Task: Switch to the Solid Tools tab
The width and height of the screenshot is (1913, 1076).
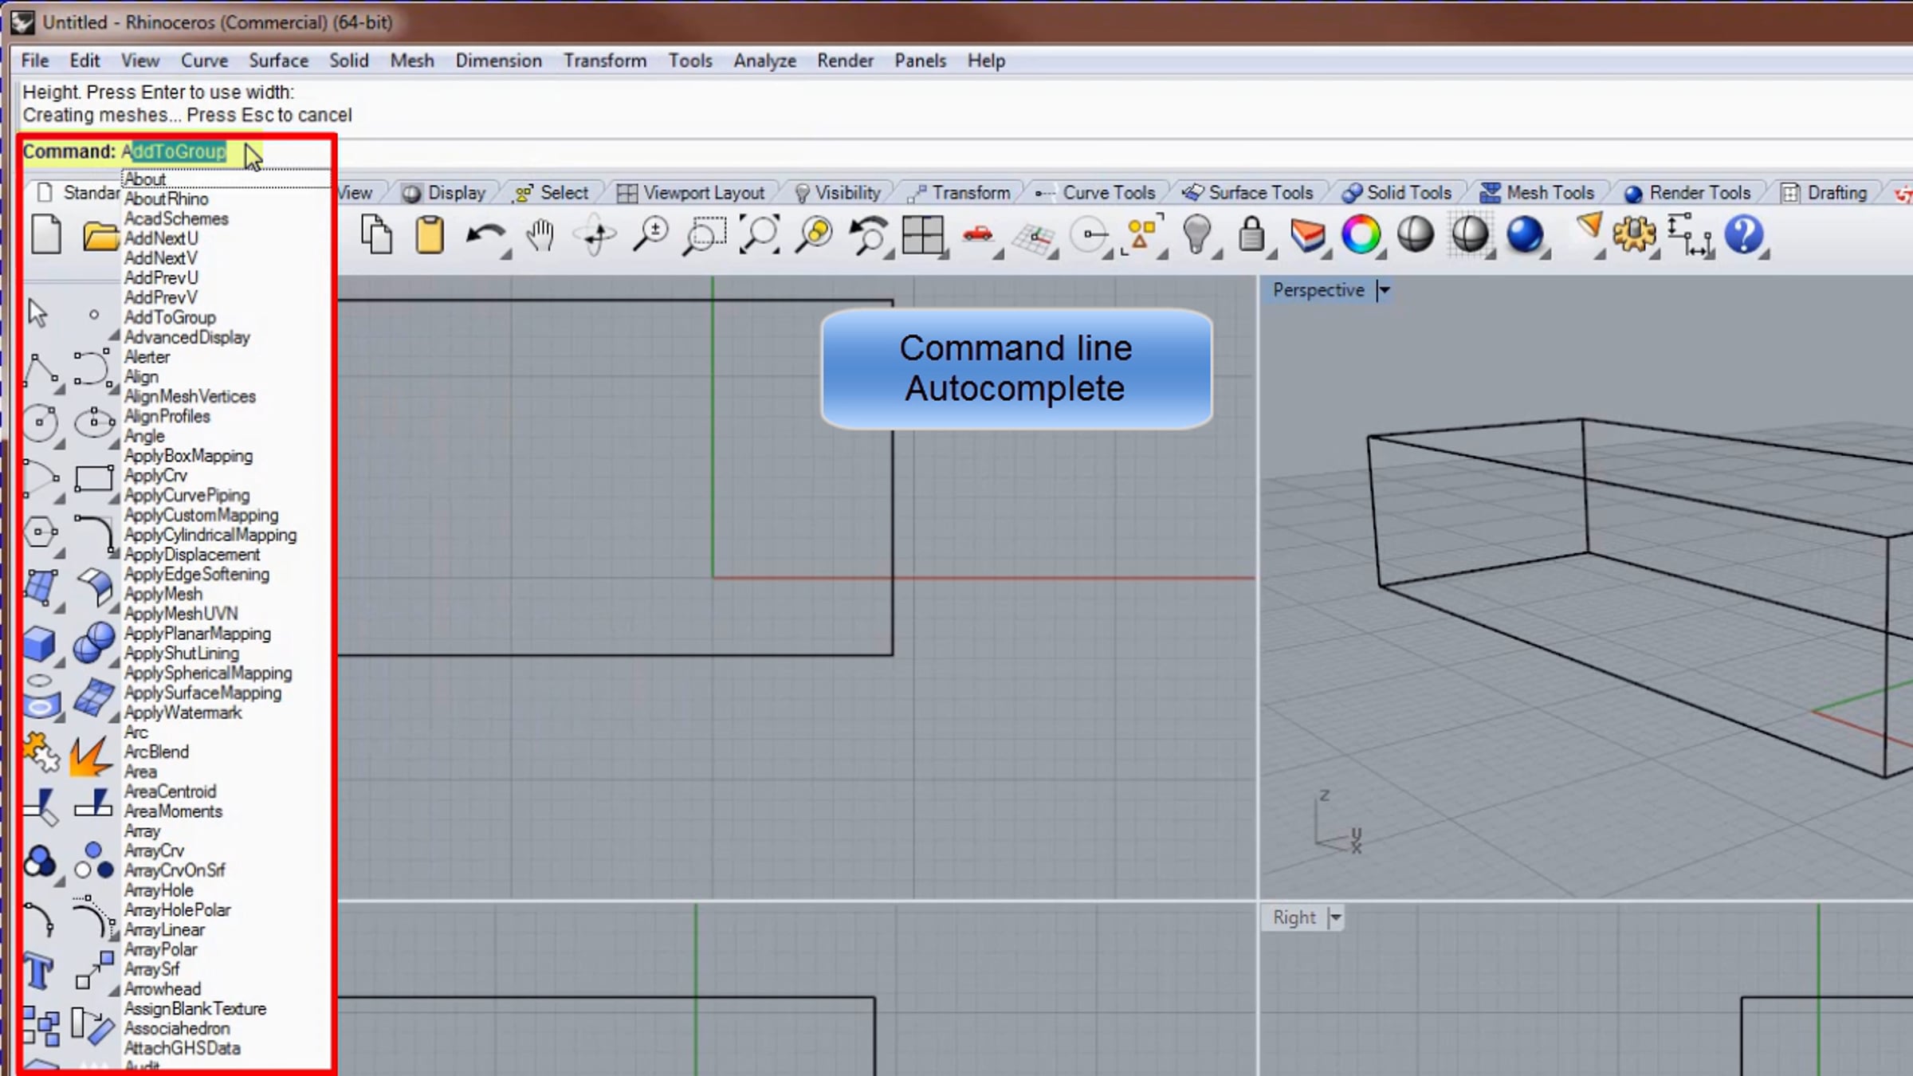Action: coord(1396,193)
